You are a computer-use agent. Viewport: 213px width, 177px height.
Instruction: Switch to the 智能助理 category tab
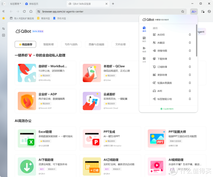click(48, 44)
